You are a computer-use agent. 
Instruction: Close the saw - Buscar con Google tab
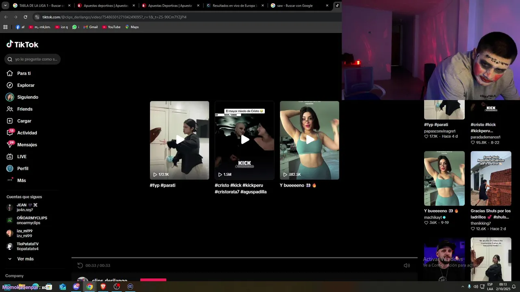[327, 6]
